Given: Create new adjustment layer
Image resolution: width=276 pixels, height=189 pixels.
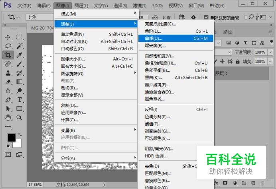Looking at the screenshot, I should tap(235, 183).
